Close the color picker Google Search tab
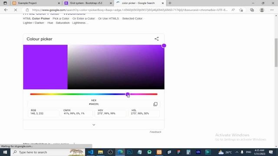Screen dimensions: 278x156 pos(163,3)
